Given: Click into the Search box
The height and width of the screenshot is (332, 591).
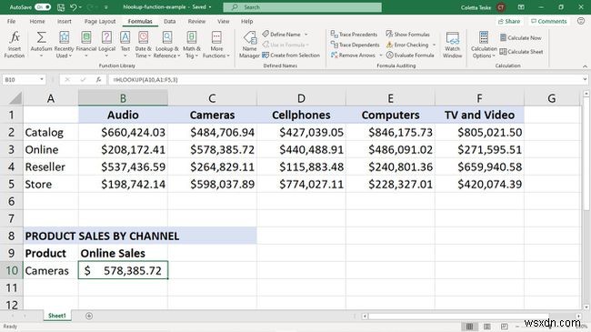Looking at the screenshot, I should (302, 7).
